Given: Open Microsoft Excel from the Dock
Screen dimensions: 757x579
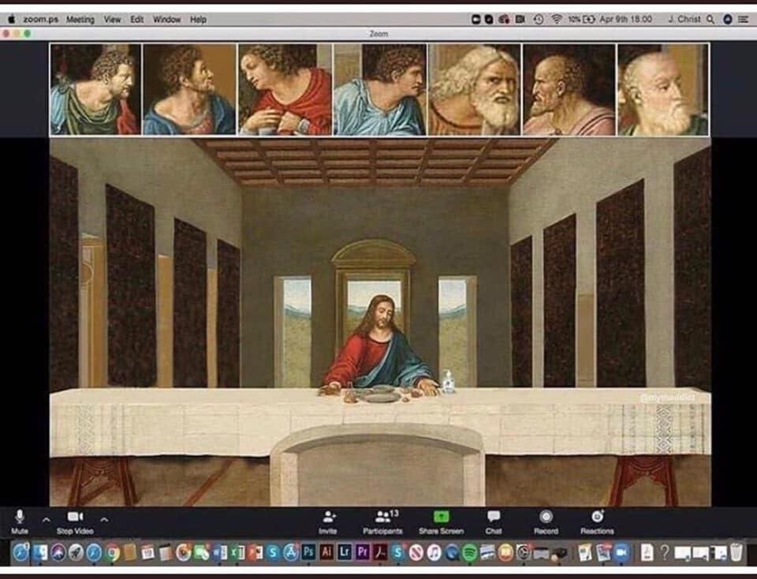Looking at the screenshot, I should tap(237, 552).
